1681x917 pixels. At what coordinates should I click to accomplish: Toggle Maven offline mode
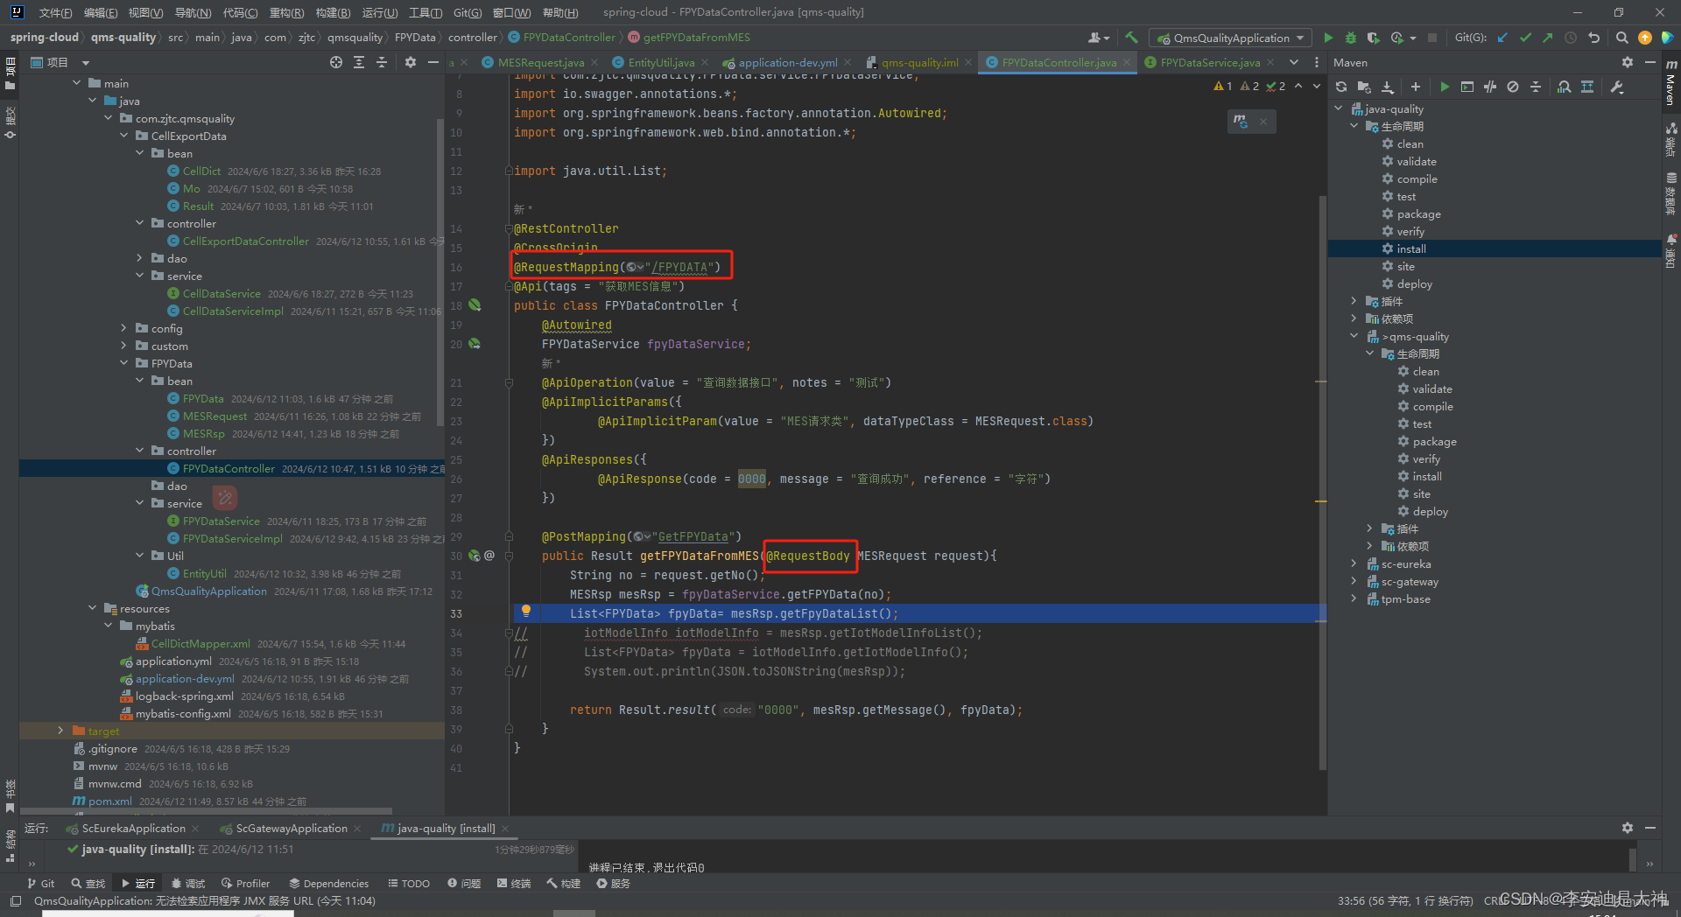pyautogui.click(x=1513, y=87)
